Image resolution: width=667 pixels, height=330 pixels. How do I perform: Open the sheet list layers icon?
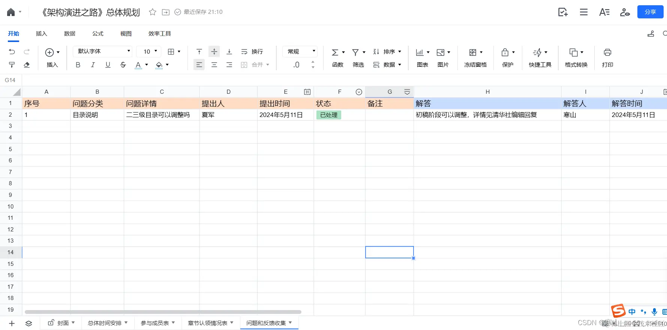28,323
